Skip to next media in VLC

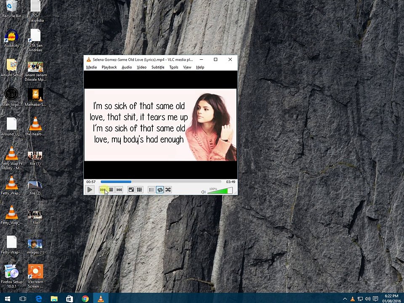119,190
